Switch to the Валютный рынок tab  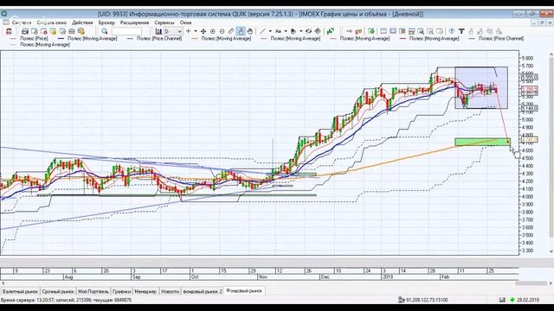tap(20, 292)
